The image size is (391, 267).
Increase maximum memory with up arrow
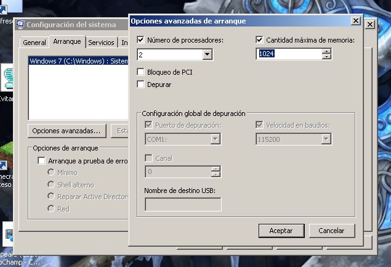click(x=326, y=51)
